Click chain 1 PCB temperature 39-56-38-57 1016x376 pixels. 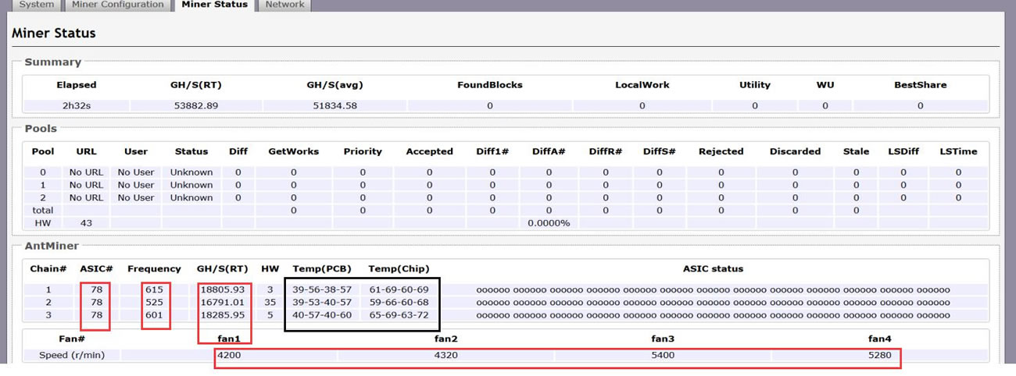click(x=322, y=289)
